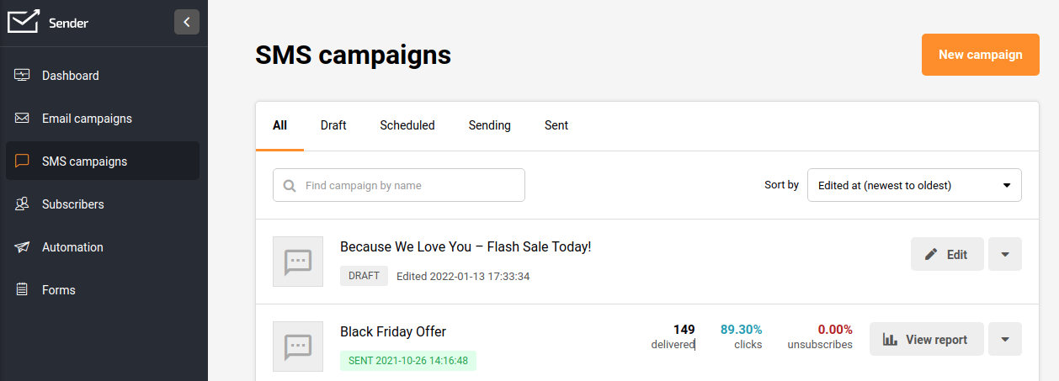Expand options arrow next to Edit button

pos(1005,254)
